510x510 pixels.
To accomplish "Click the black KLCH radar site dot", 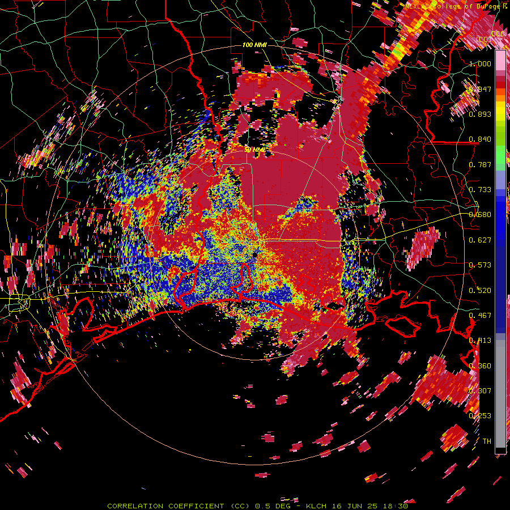I will pos(255,255).
